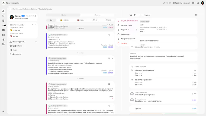Open the checkmark tasks icon in sidebar

pos(4,16)
